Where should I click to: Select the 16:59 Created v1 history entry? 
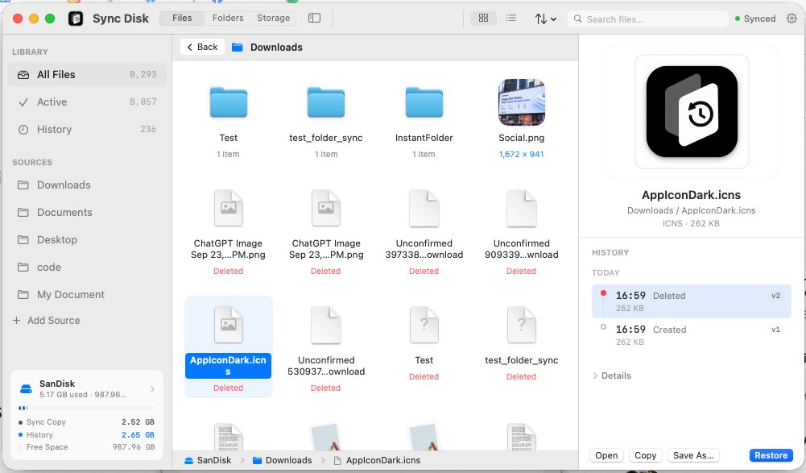point(691,335)
